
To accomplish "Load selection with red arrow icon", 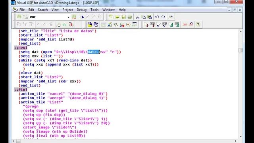I will [152, 25].
